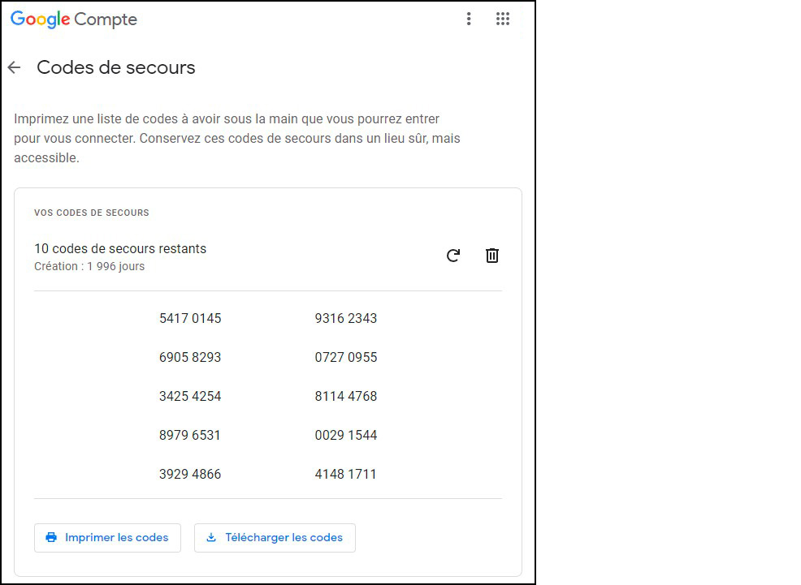This screenshot has width=801, height=585.
Task: Select backup code 6905 8293
Action: pyautogui.click(x=190, y=357)
